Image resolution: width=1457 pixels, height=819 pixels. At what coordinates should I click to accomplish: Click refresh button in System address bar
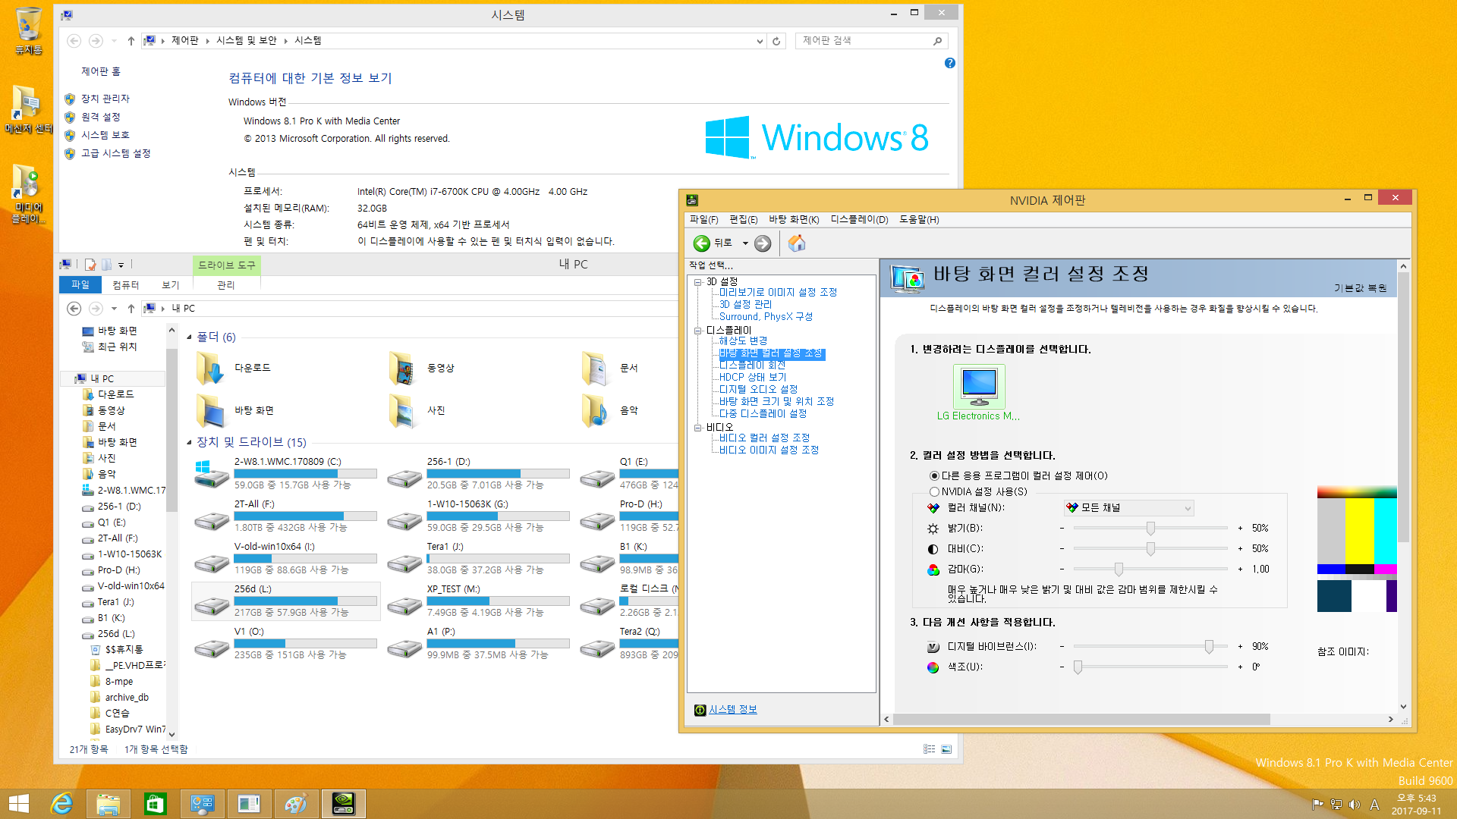point(776,41)
